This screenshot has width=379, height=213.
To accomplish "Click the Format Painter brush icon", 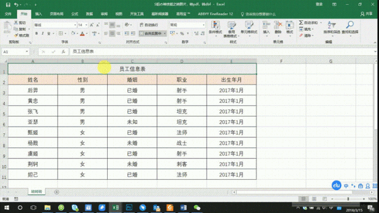I will tap(16, 35).
